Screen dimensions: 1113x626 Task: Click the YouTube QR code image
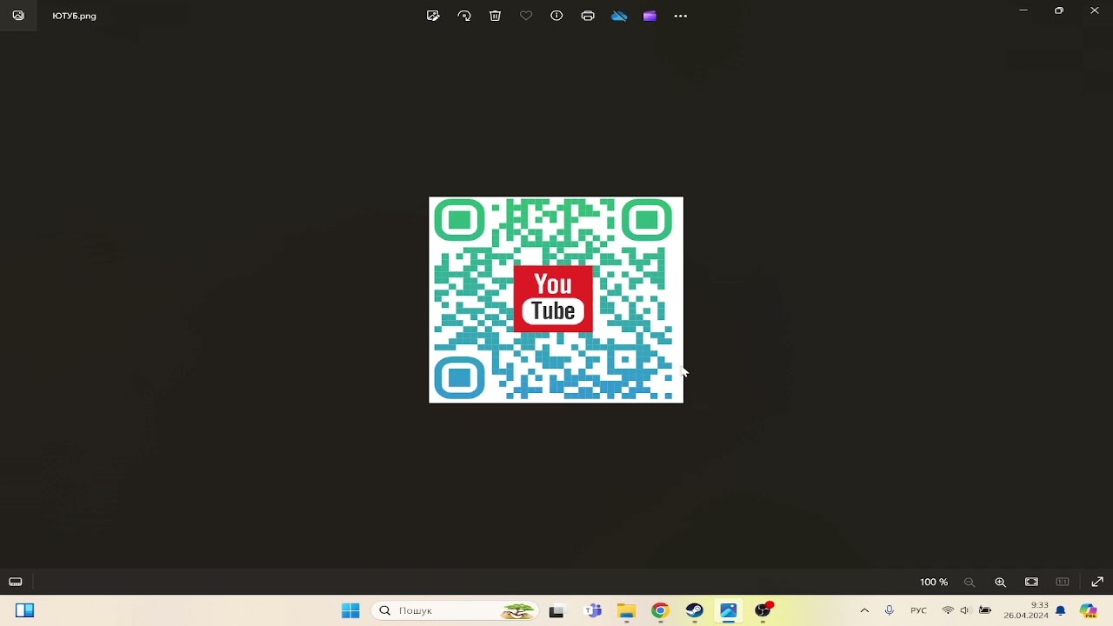556,300
